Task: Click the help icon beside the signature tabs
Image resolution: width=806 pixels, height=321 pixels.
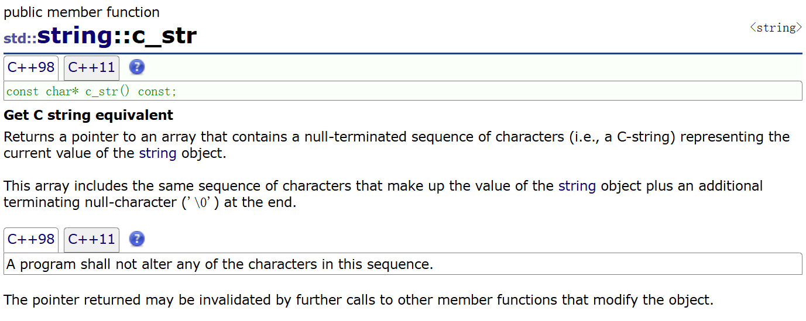Action: pyautogui.click(x=136, y=67)
